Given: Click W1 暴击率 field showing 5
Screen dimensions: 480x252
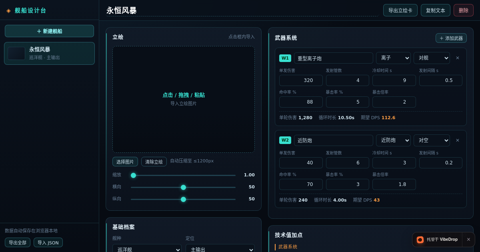Looking at the screenshot, I should [x=348, y=102].
